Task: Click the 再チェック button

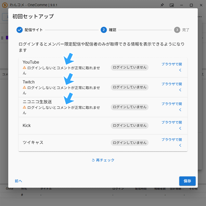Action: tap(103, 160)
